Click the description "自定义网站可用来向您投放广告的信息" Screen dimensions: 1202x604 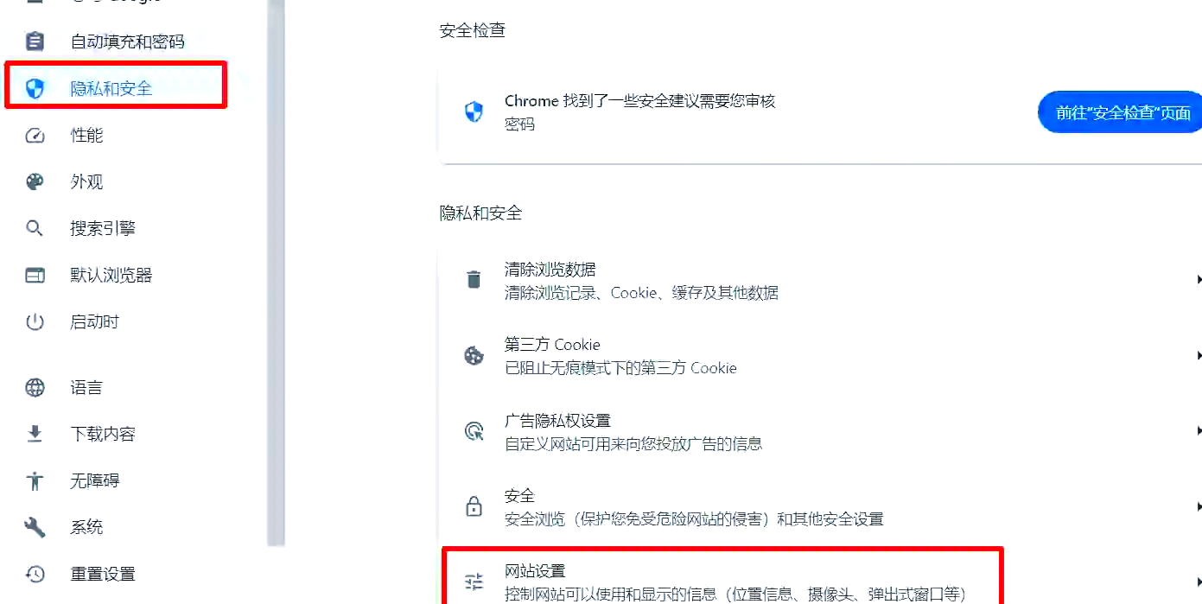[633, 444]
